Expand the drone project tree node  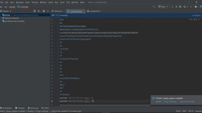pos(1,15)
